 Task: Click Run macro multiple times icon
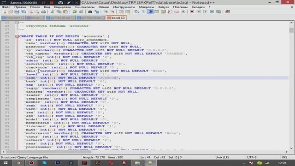[212, 12]
